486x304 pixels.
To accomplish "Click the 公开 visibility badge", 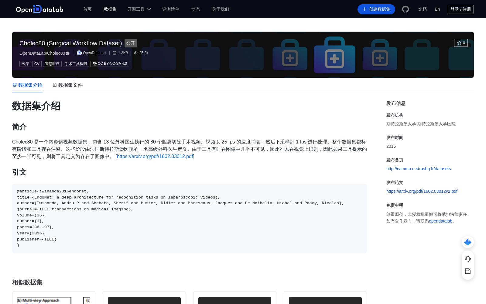I will click(x=131, y=43).
